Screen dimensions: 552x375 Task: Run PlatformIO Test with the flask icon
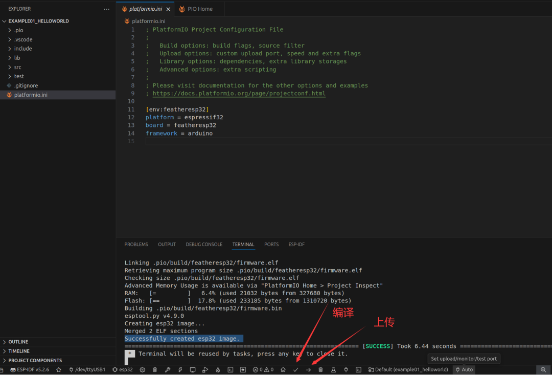[x=333, y=370]
